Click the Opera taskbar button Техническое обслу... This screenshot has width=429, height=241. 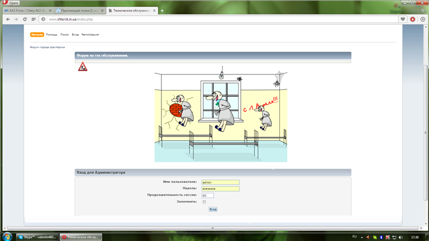click(x=81, y=237)
